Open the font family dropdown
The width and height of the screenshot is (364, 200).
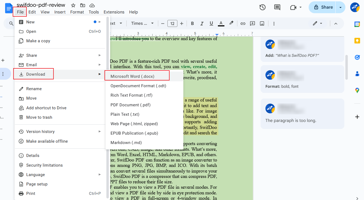tap(142, 23)
